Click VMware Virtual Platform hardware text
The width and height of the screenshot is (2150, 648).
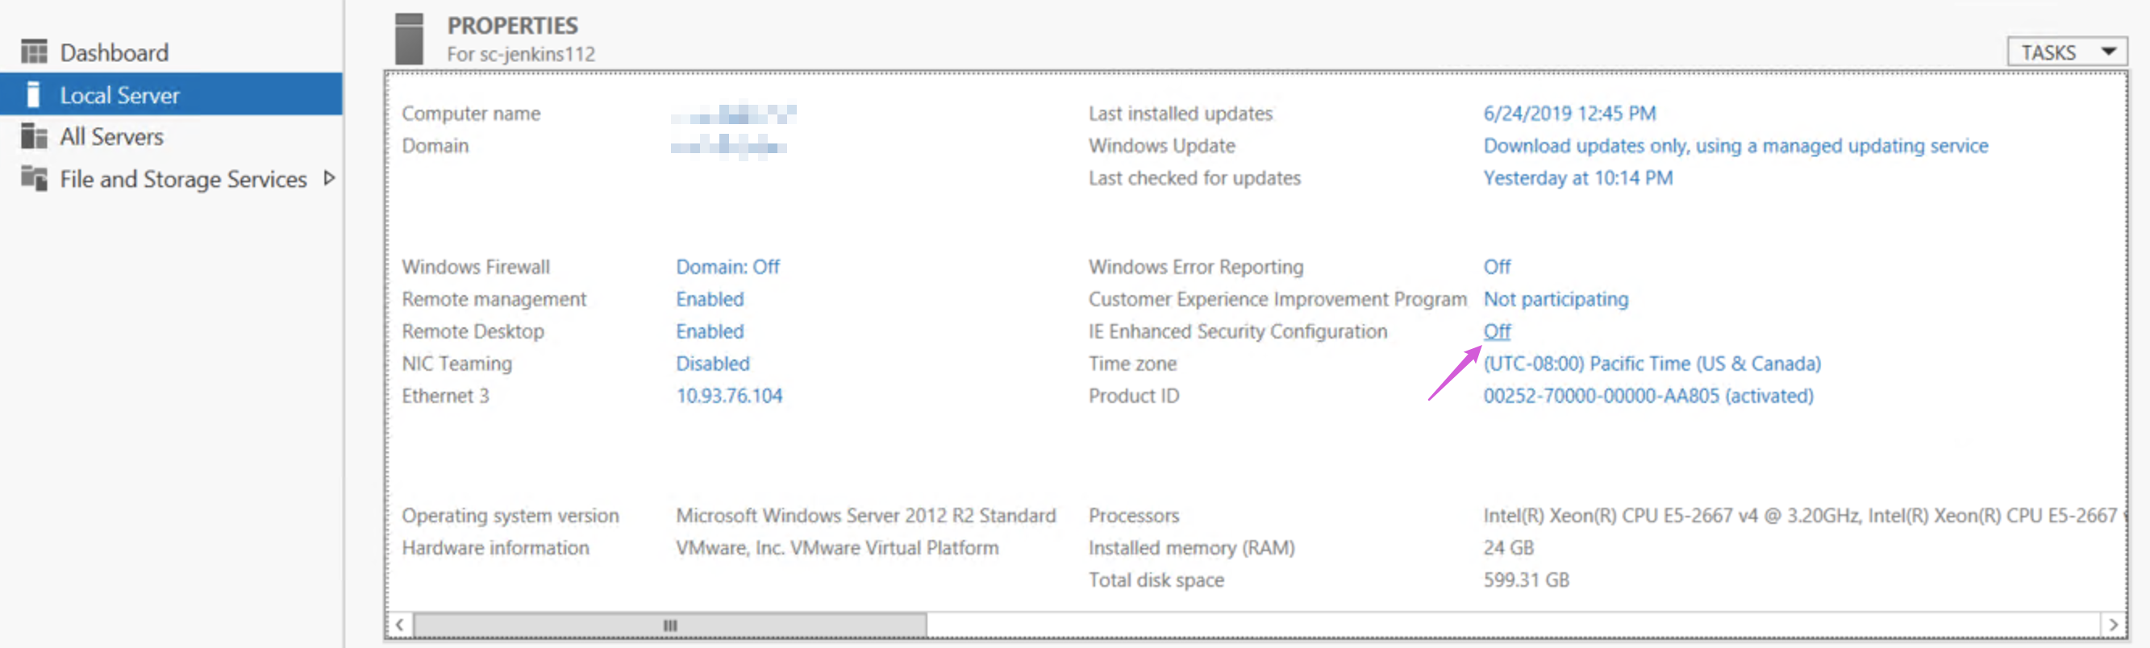[837, 548]
